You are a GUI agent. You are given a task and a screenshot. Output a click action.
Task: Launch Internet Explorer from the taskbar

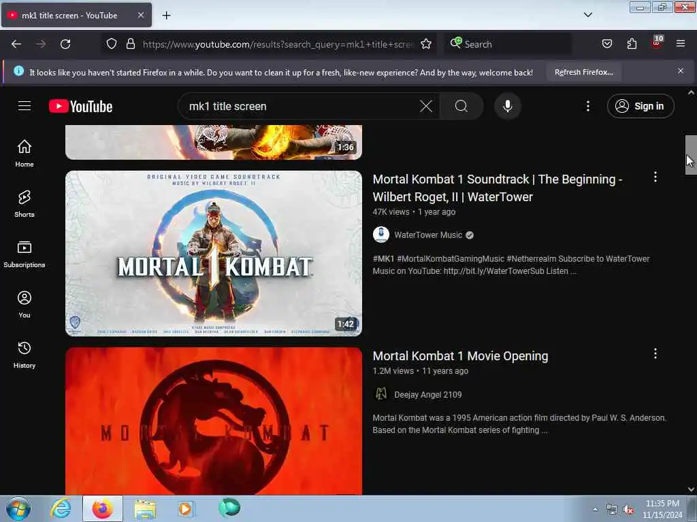pos(61,508)
